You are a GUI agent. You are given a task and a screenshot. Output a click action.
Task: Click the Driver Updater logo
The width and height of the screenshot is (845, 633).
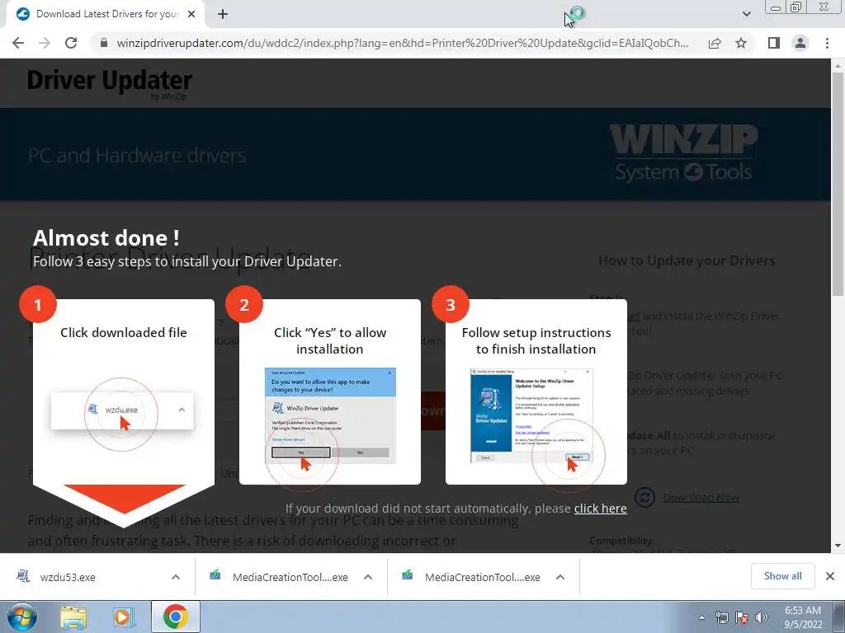[x=110, y=83]
